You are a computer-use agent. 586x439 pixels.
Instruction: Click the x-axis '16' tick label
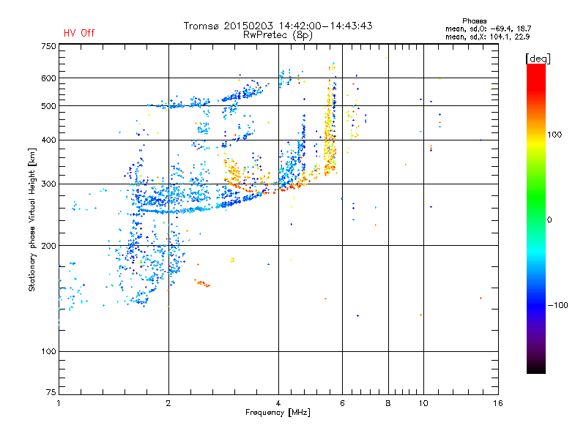click(498, 403)
